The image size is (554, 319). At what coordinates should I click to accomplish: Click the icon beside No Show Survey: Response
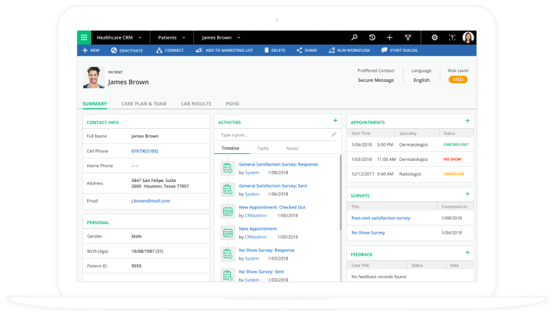pyautogui.click(x=228, y=254)
